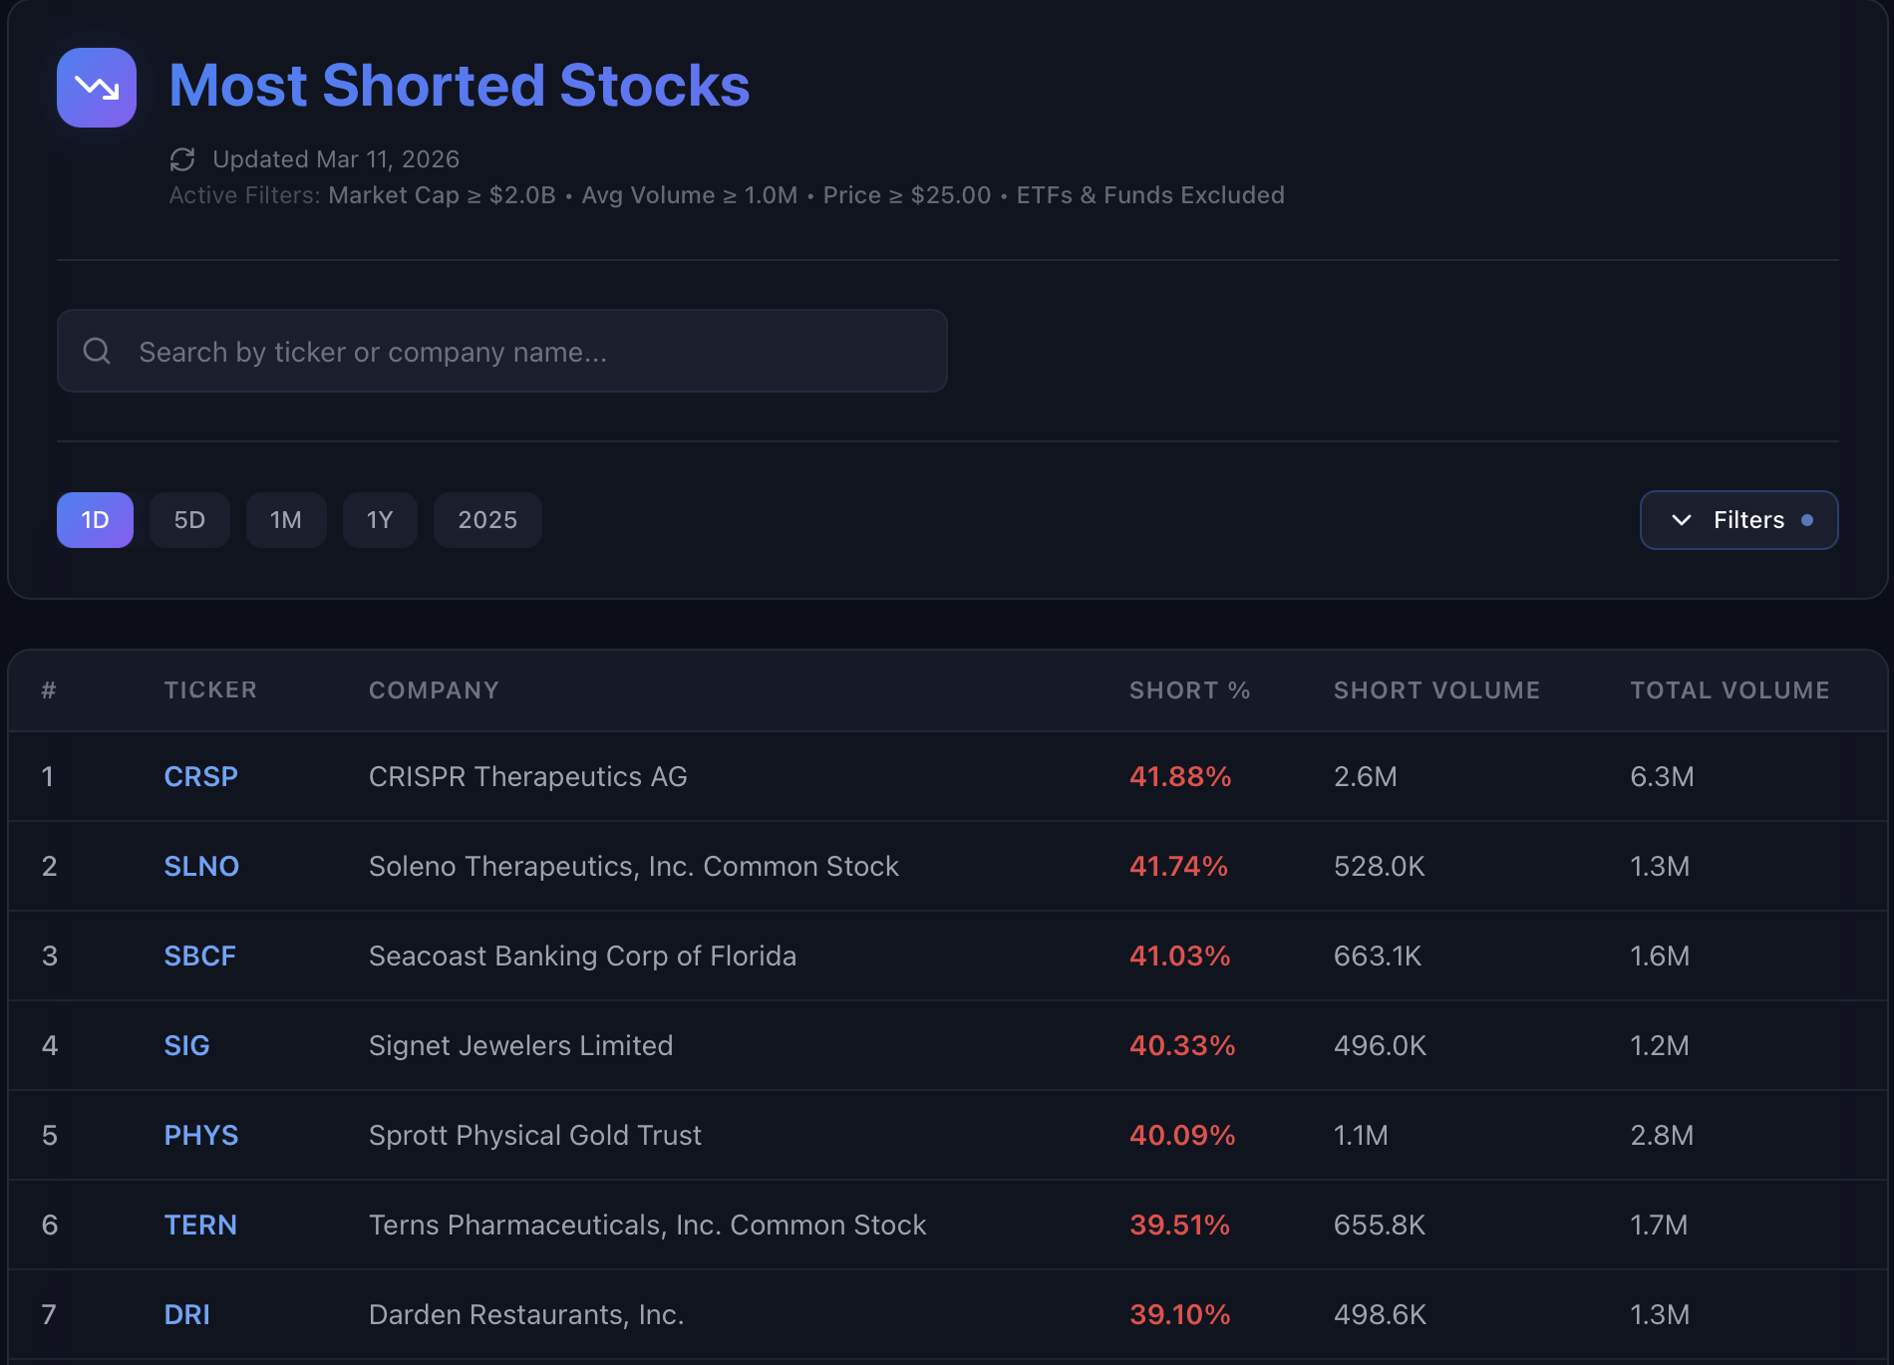The width and height of the screenshot is (1894, 1365).
Task: Open the SBCF ticker link
Action: pos(199,956)
